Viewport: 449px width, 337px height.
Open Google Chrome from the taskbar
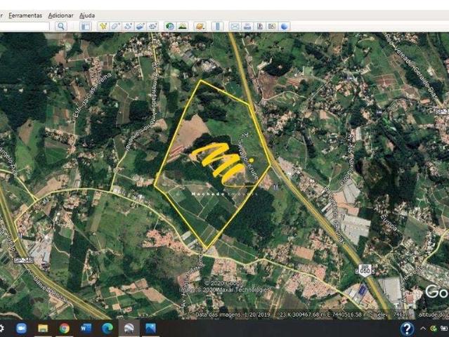(64, 328)
